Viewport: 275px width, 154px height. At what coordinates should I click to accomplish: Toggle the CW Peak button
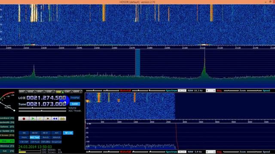coord(35,142)
